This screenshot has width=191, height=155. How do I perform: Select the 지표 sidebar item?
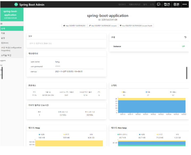[x=12, y=33]
